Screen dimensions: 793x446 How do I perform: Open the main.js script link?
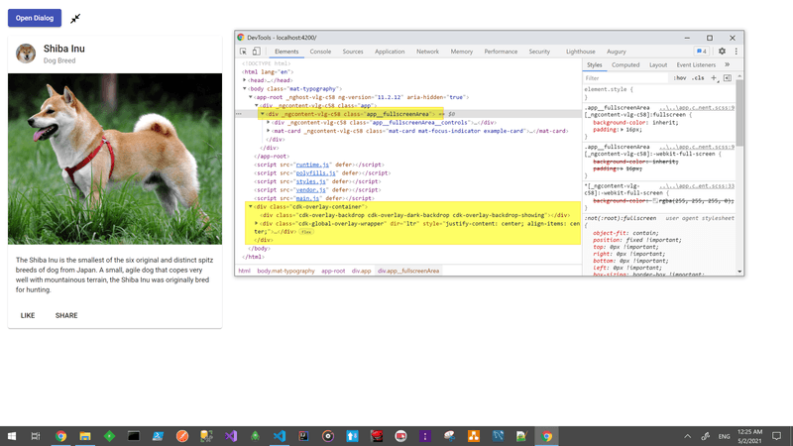308,198
